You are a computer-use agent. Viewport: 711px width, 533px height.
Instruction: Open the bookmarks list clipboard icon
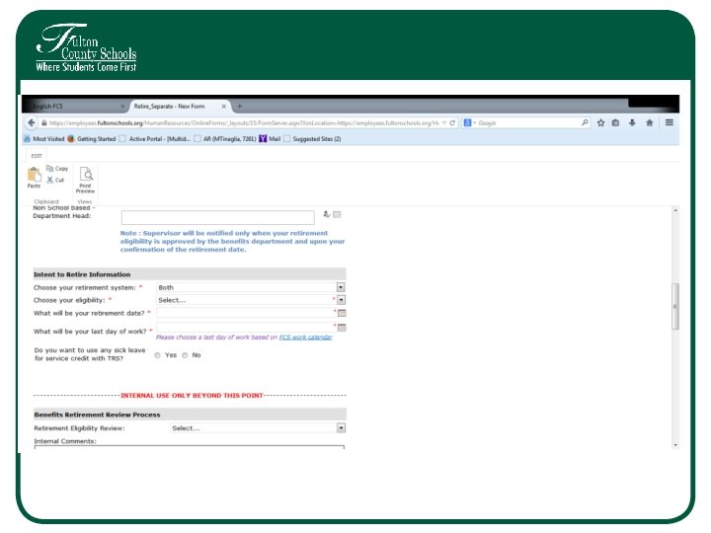(x=615, y=122)
